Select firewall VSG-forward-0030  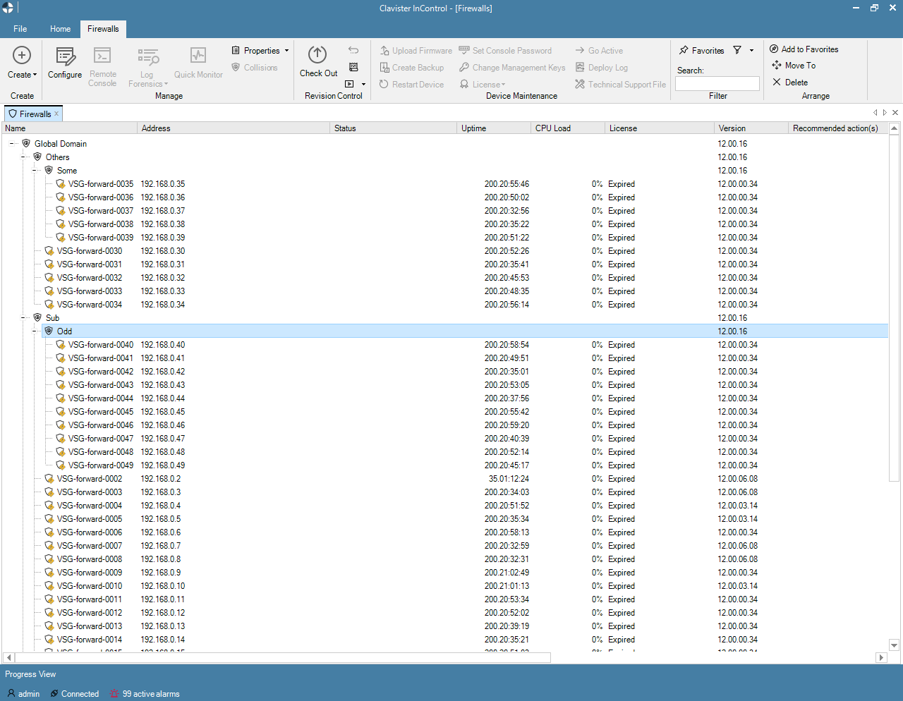coord(90,251)
